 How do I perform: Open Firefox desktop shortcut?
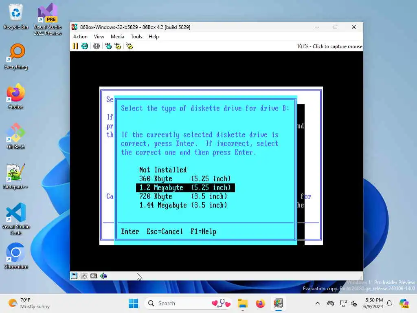(x=16, y=96)
